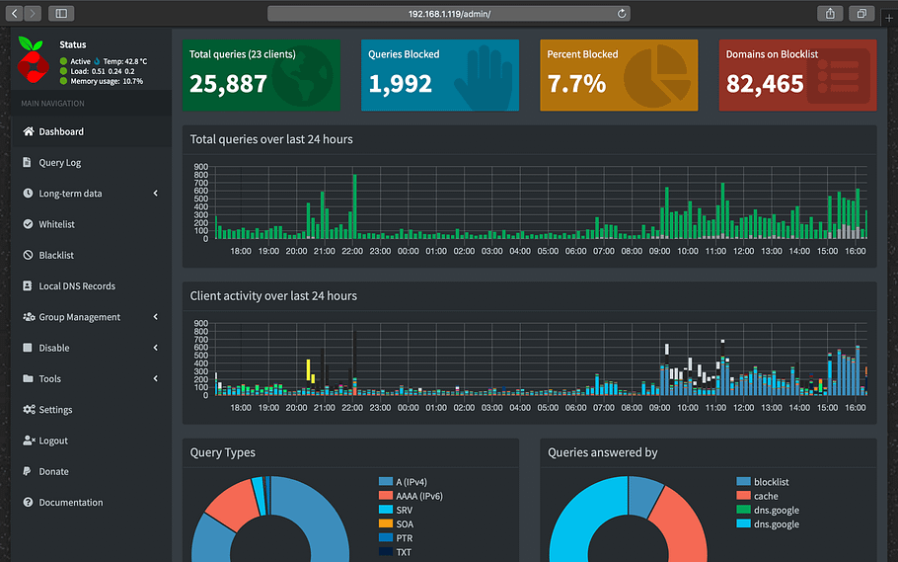Open the Documentation link

point(91,503)
